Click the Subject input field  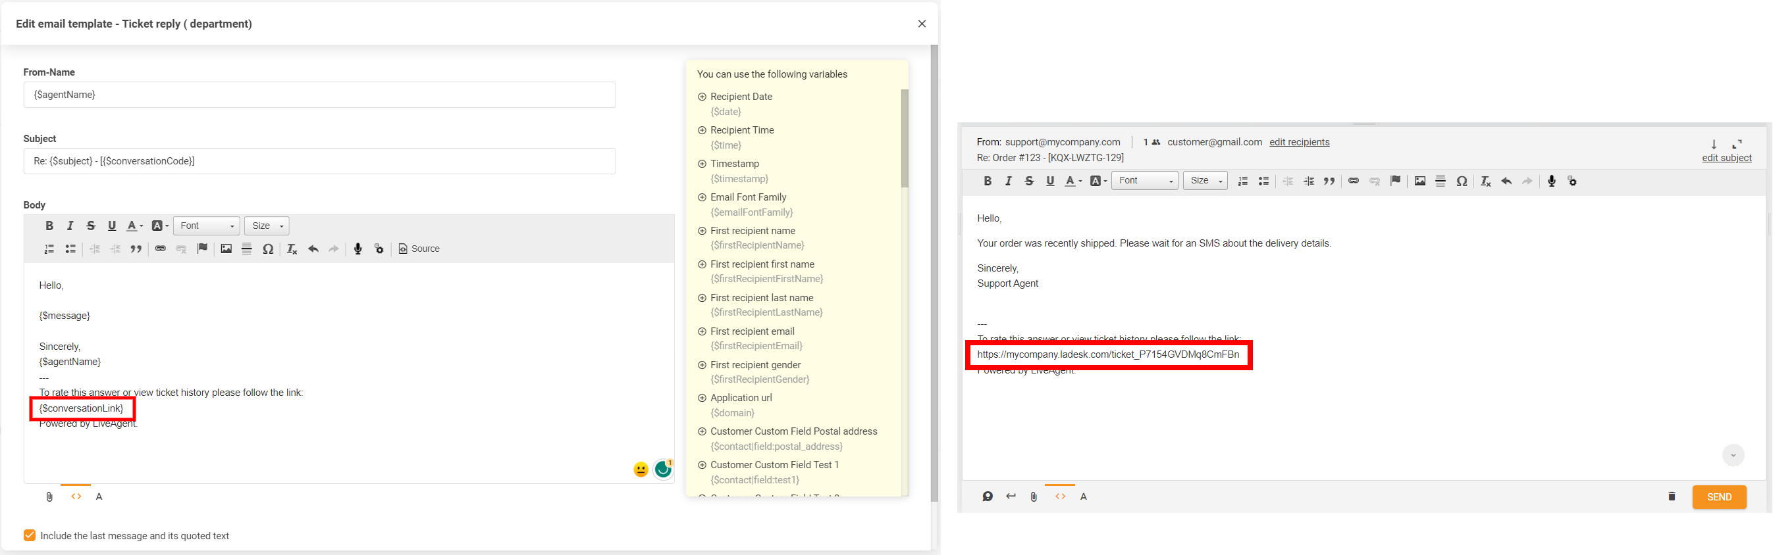point(319,161)
